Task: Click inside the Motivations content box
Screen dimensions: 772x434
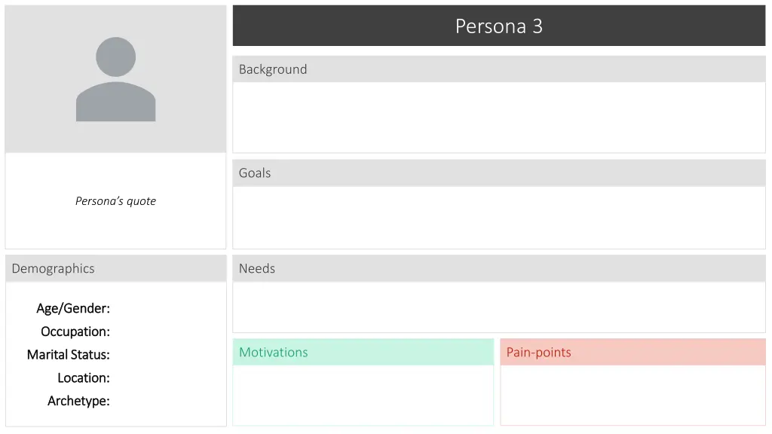Action: click(x=363, y=395)
